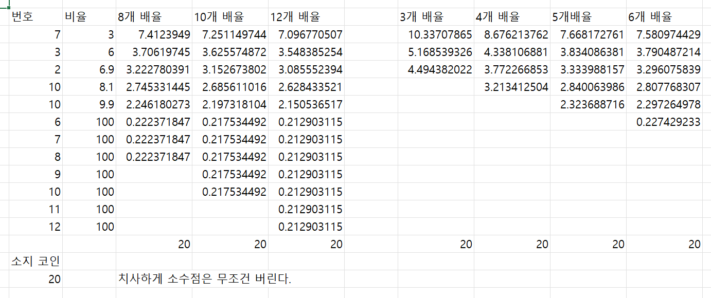Select the 비율 header cell
711x298 pixels.
[90, 17]
